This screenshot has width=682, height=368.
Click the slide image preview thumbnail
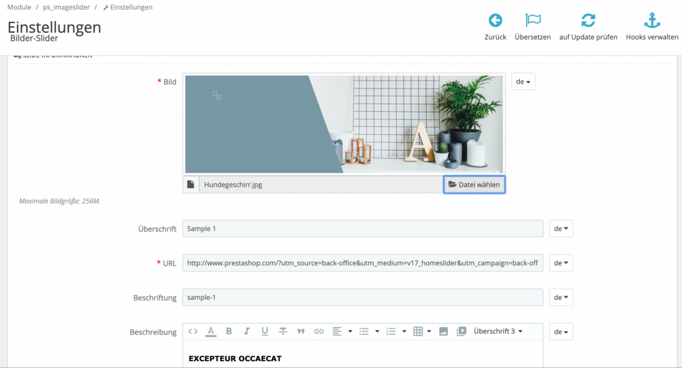coord(344,124)
